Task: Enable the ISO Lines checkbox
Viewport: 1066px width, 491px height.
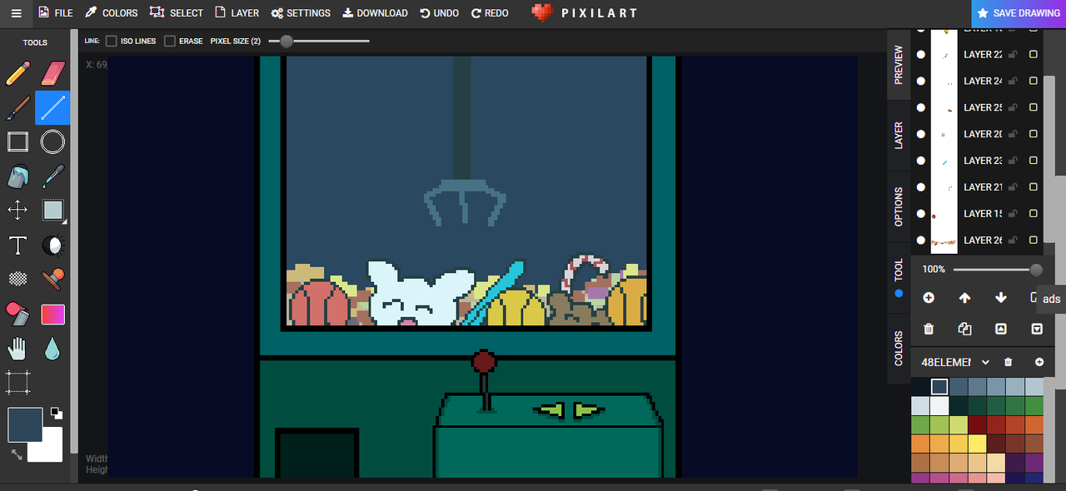Action: coord(112,41)
